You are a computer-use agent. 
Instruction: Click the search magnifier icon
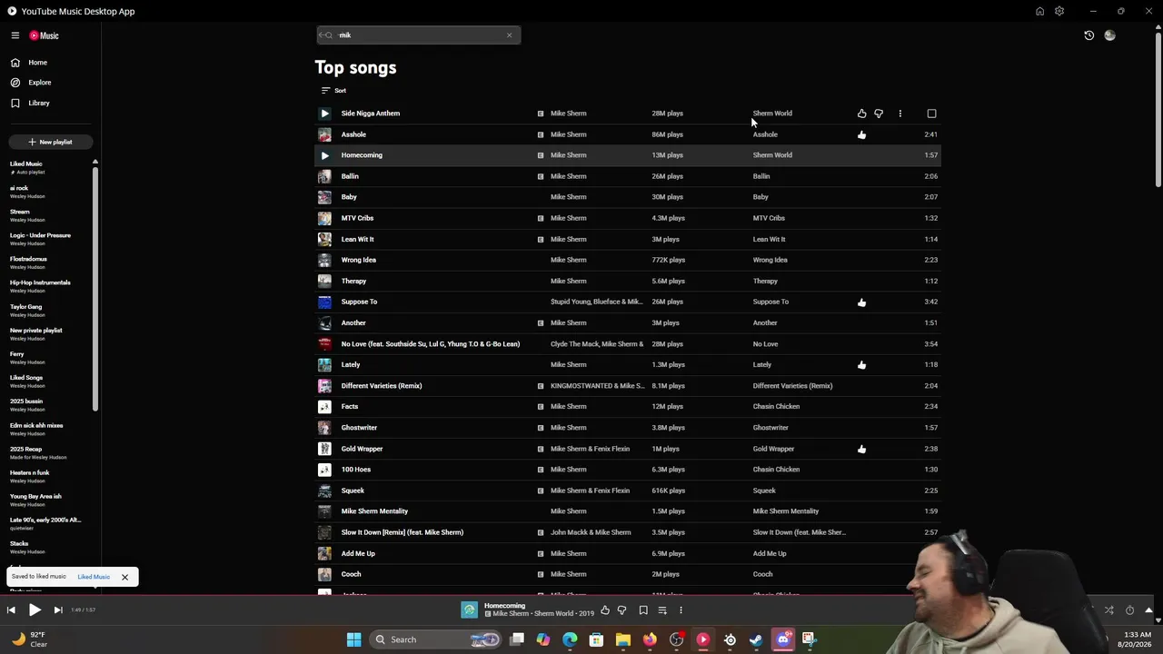[x=328, y=35]
